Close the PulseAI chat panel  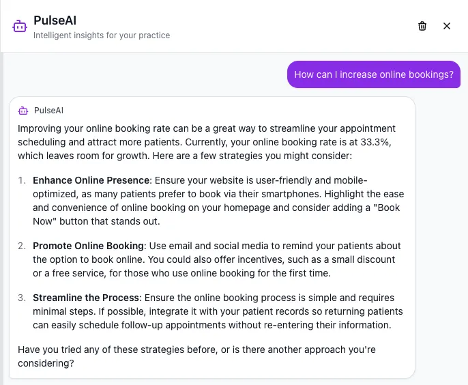coord(447,26)
